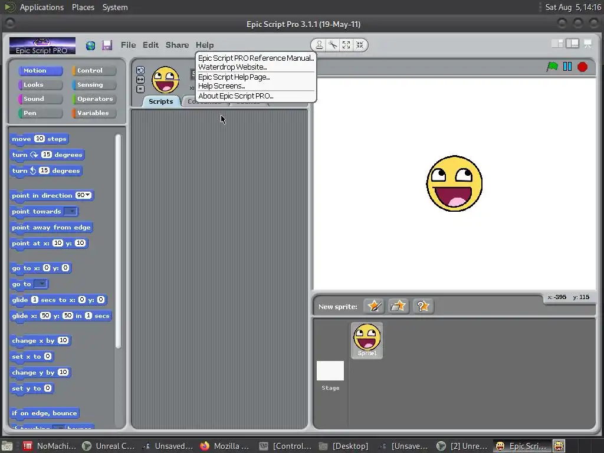Select the scissors delete tool
Viewport: 604px width, 453px height.
click(333, 45)
